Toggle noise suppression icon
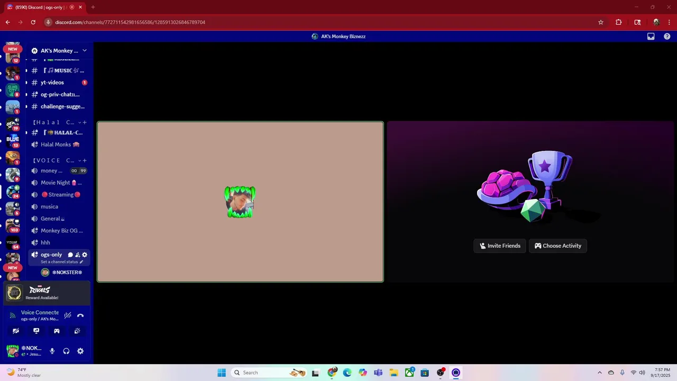Viewport: 677px width, 381px height. pos(68,315)
